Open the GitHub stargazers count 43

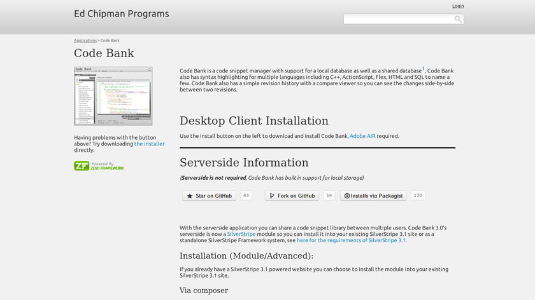coord(246,196)
